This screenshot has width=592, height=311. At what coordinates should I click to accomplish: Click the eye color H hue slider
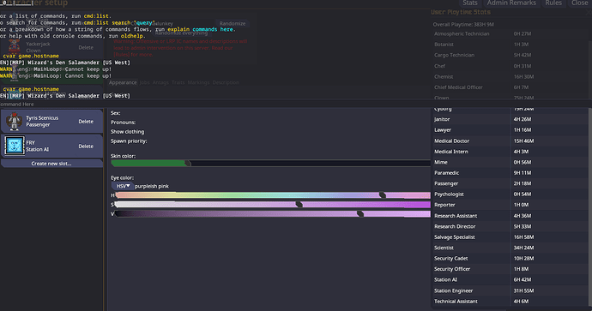273,195
